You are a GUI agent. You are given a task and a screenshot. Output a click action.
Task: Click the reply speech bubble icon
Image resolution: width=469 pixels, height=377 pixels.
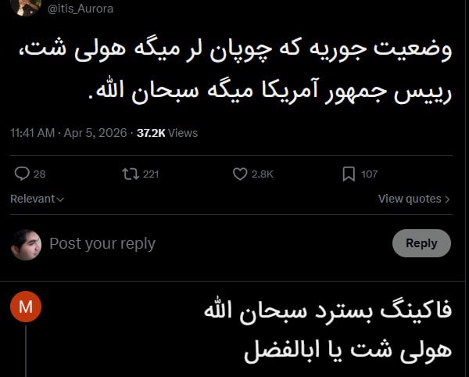click(22, 174)
